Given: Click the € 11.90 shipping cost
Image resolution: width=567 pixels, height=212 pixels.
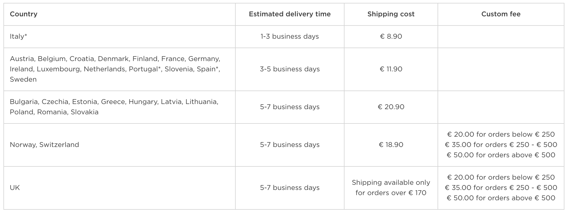Looking at the screenshot, I should (x=391, y=69).
